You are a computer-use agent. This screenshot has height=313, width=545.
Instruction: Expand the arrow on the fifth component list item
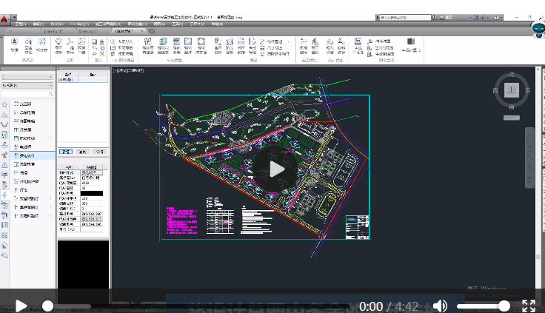click(x=51, y=138)
